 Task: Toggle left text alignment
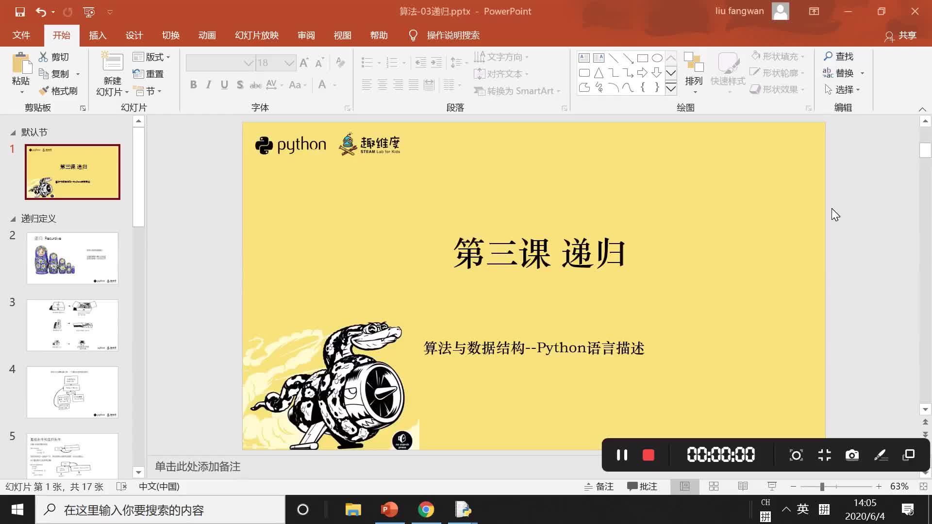pos(367,85)
